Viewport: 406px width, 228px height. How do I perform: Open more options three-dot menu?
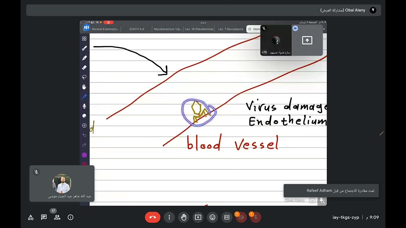169,217
